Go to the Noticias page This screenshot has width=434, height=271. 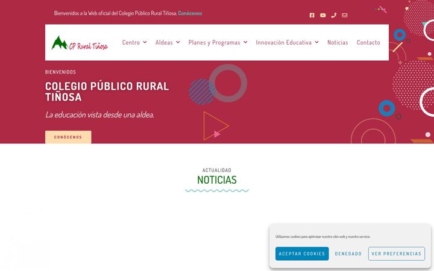338,42
